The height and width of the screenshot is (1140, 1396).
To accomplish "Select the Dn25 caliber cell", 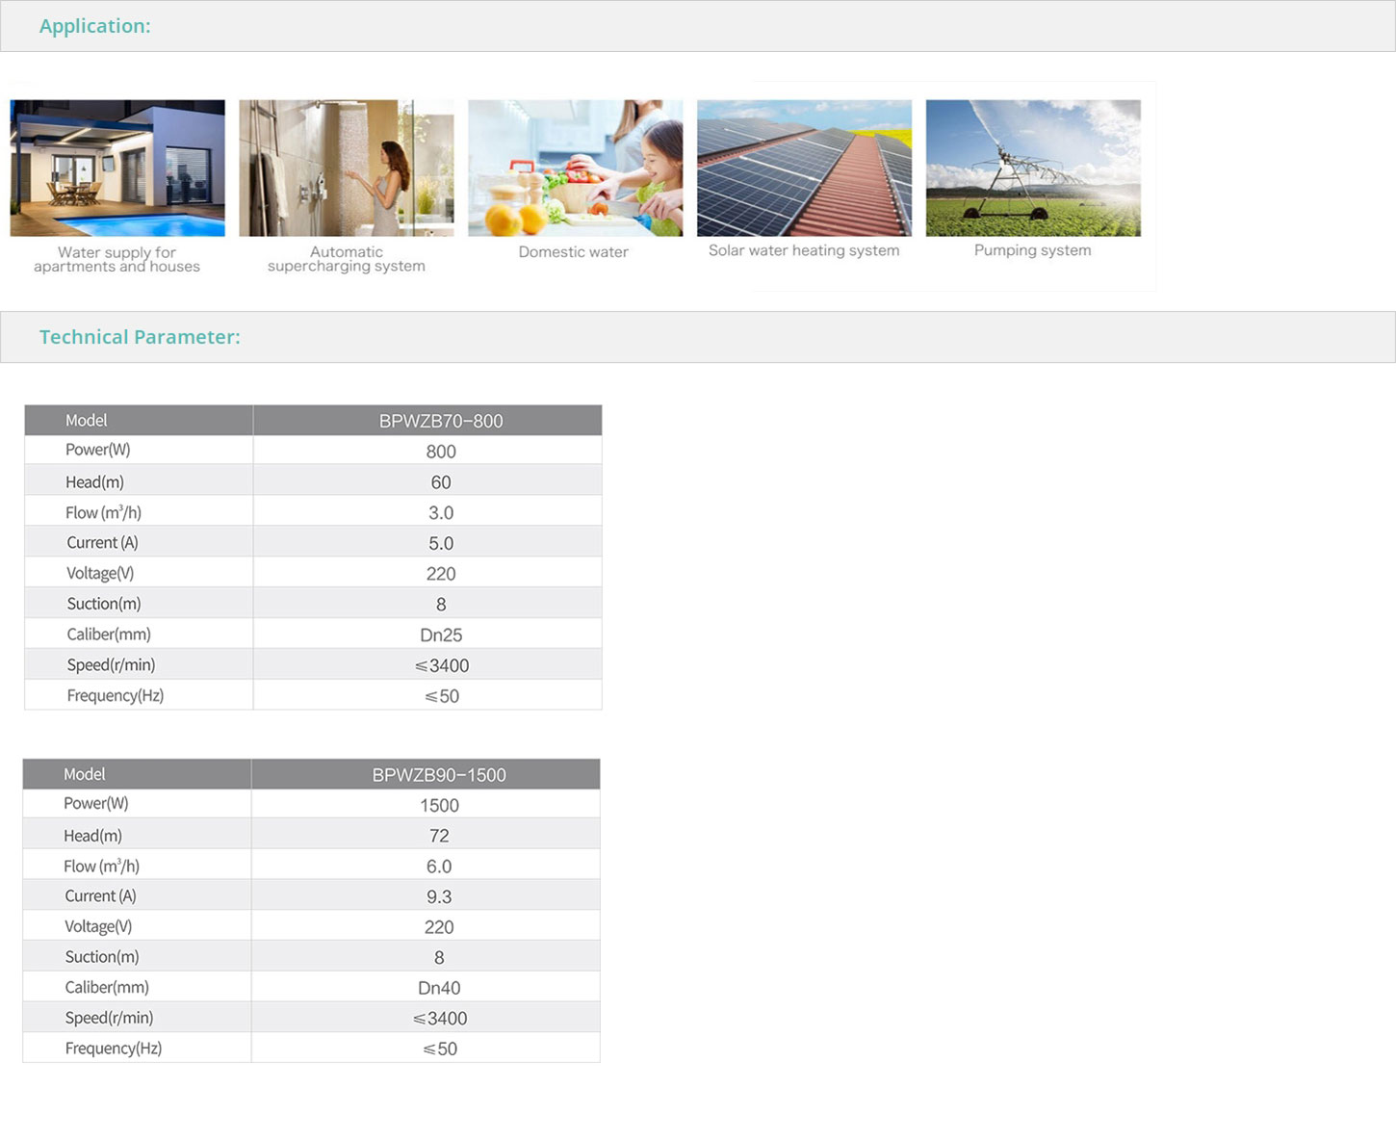I will tap(427, 635).
